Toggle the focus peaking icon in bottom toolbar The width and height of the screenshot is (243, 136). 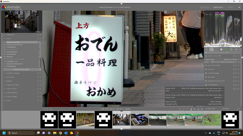click(180, 109)
